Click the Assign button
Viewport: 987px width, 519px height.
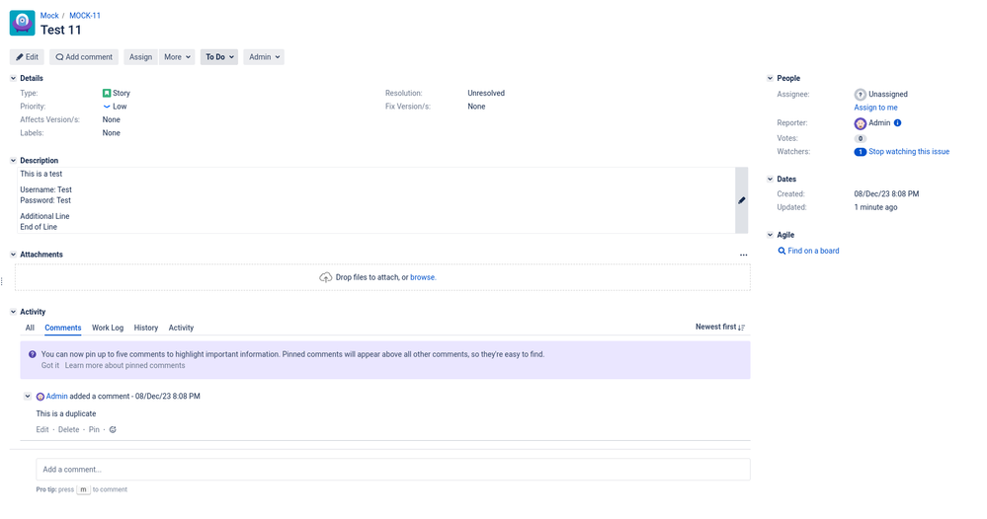[140, 57]
